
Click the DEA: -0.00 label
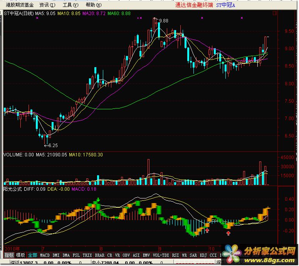(x=59, y=189)
